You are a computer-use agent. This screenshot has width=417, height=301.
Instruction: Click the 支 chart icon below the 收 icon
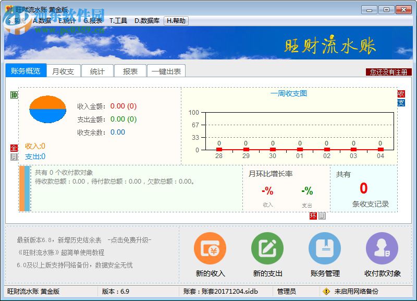tap(401, 103)
